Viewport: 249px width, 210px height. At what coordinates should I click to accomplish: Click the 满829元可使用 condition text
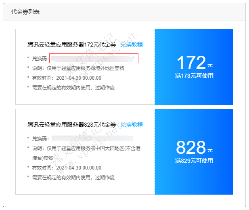194,161
